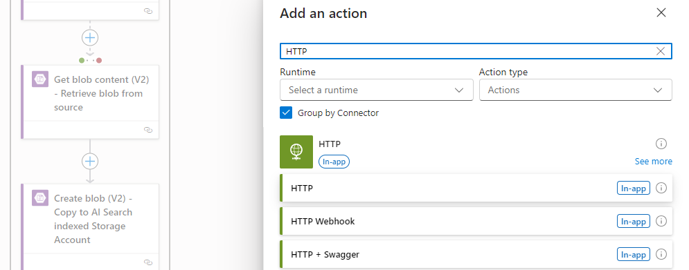Select the HTTP action

tap(476, 188)
